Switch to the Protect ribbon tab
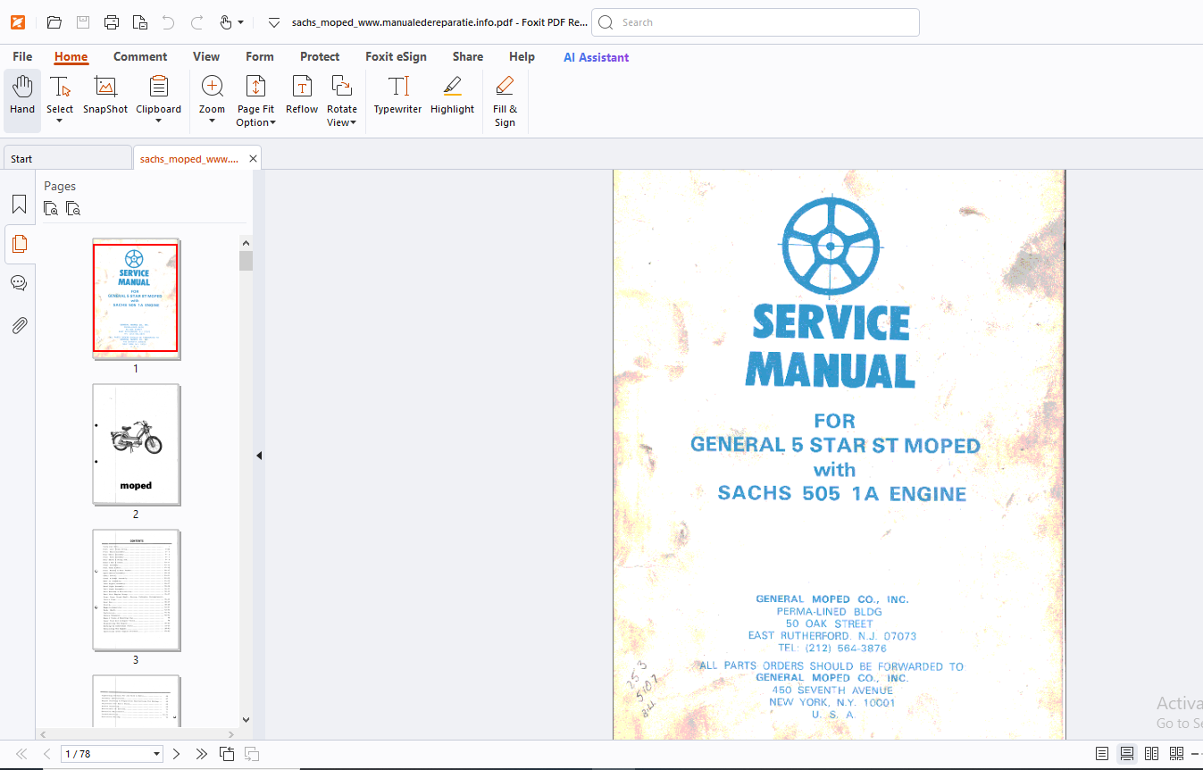 pos(320,56)
